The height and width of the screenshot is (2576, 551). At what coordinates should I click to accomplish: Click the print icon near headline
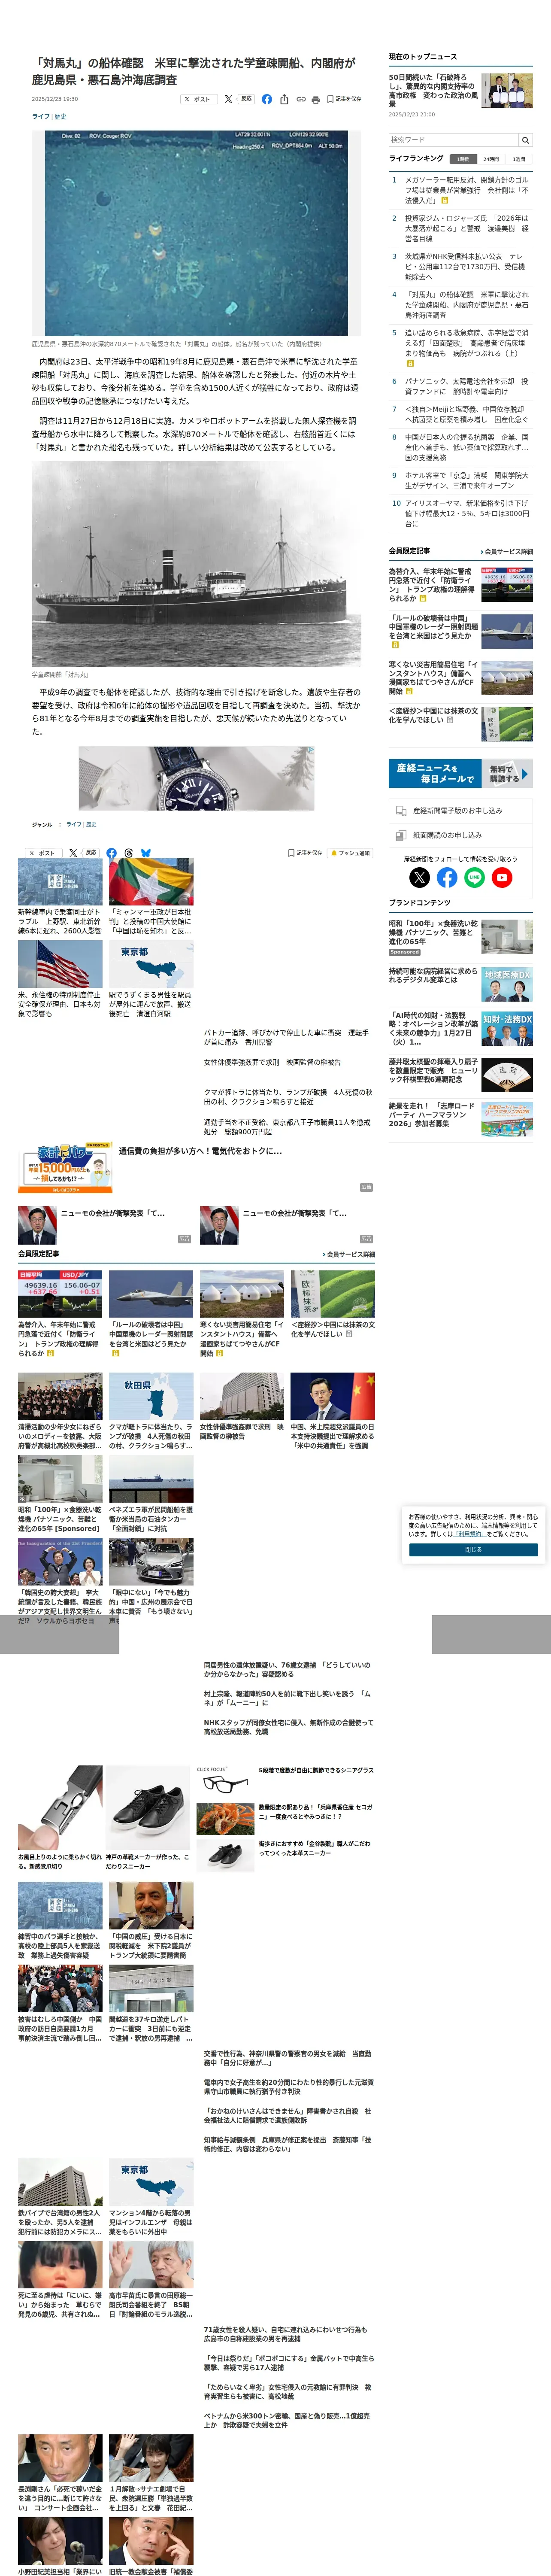point(316,99)
